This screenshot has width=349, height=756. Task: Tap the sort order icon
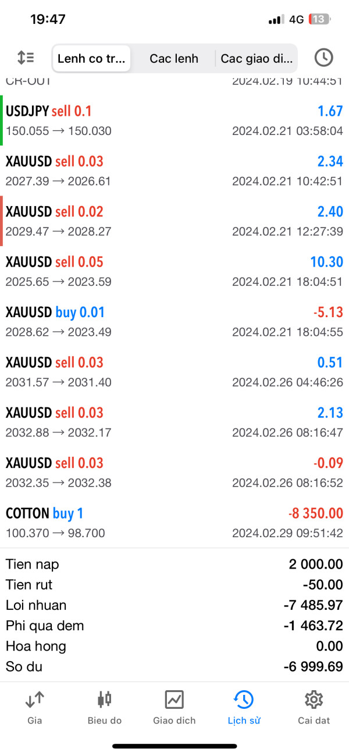[x=26, y=58]
